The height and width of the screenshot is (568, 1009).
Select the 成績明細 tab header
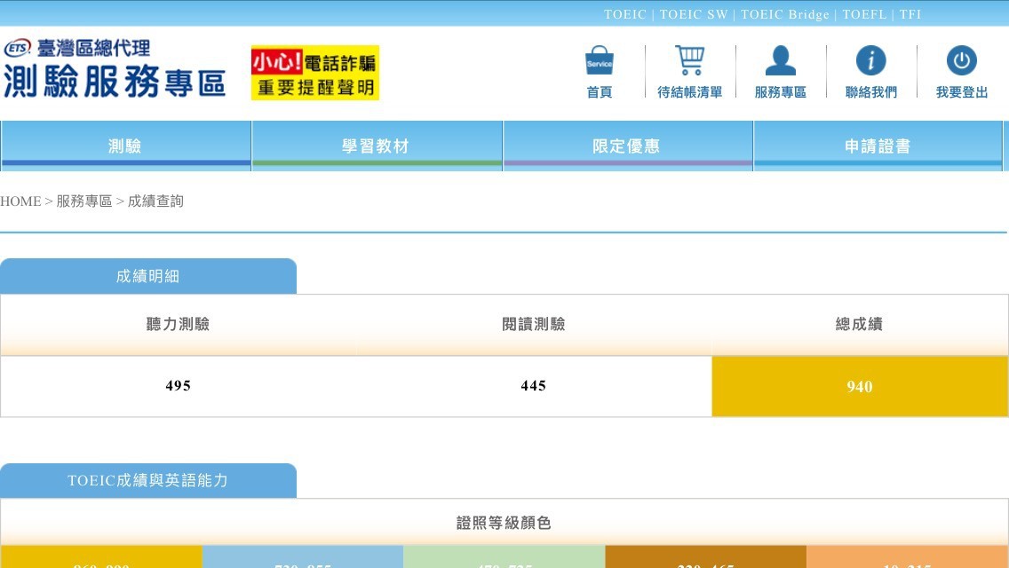148,276
